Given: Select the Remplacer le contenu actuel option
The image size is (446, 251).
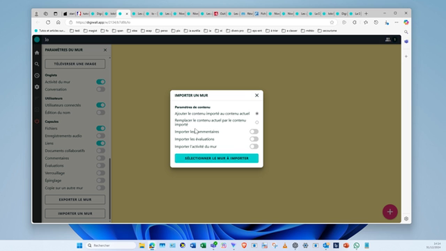Looking at the screenshot, I should pyautogui.click(x=257, y=122).
